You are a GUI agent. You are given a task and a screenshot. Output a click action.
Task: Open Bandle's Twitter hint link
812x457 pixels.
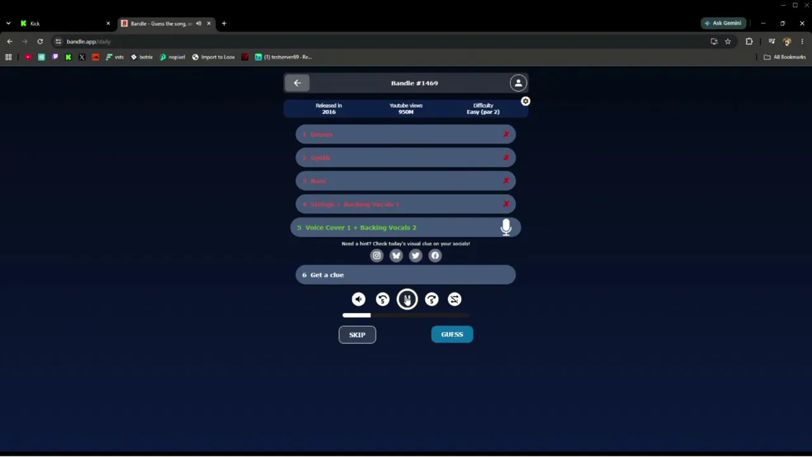click(416, 255)
